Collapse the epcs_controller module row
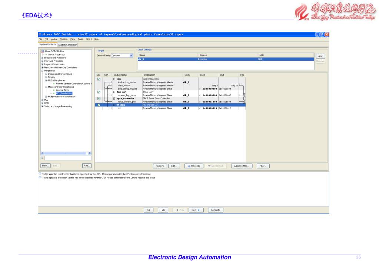The image size is (379, 262). coord(114,98)
